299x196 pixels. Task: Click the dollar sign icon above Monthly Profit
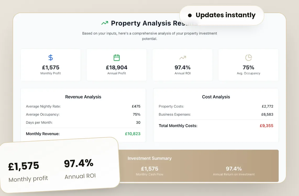tap(51, 57)
